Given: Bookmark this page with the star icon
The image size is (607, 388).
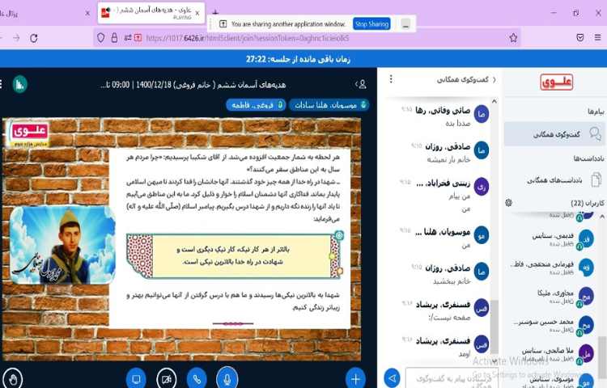Looking at the screenshot, I should coord(513,38).
